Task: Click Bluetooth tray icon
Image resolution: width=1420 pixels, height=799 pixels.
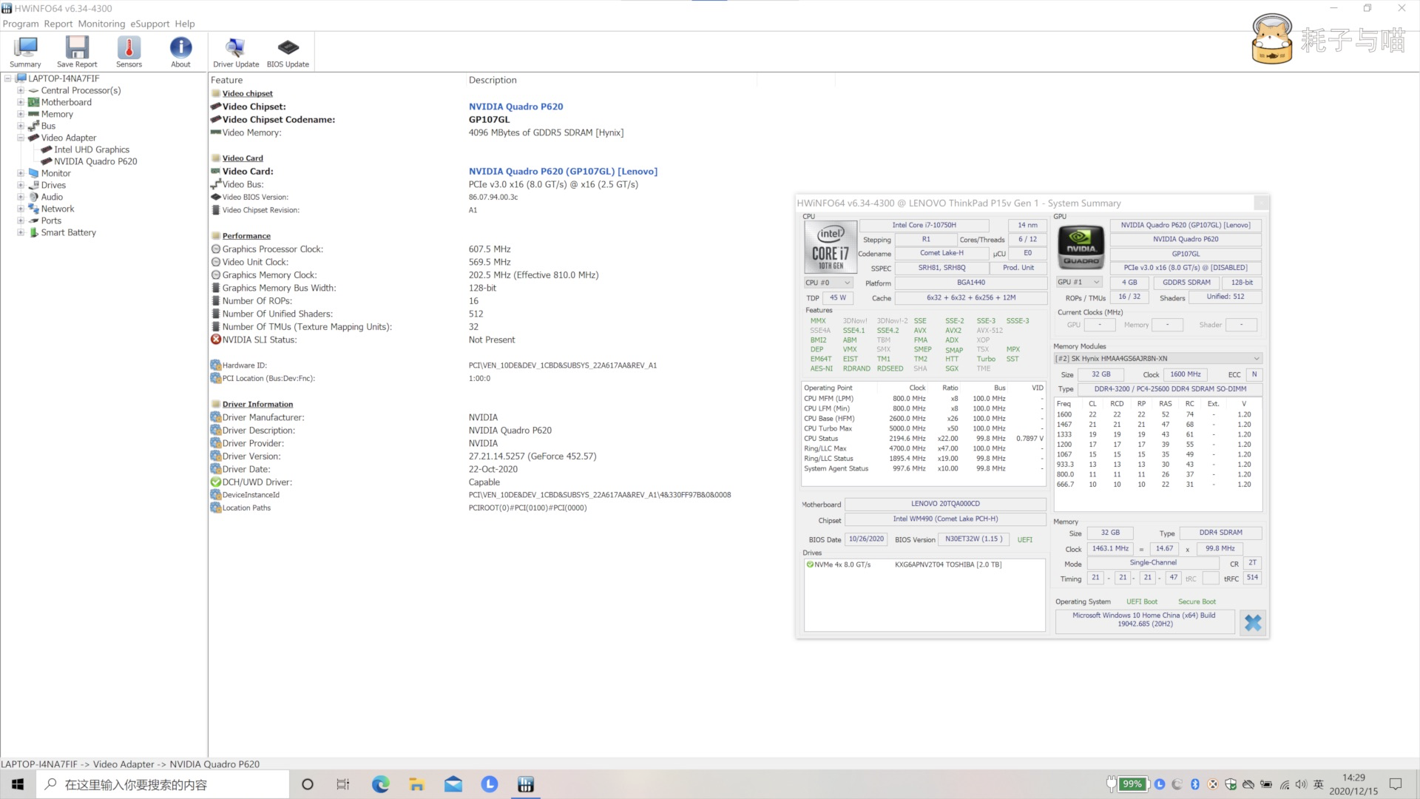Action: [1194, 784]
